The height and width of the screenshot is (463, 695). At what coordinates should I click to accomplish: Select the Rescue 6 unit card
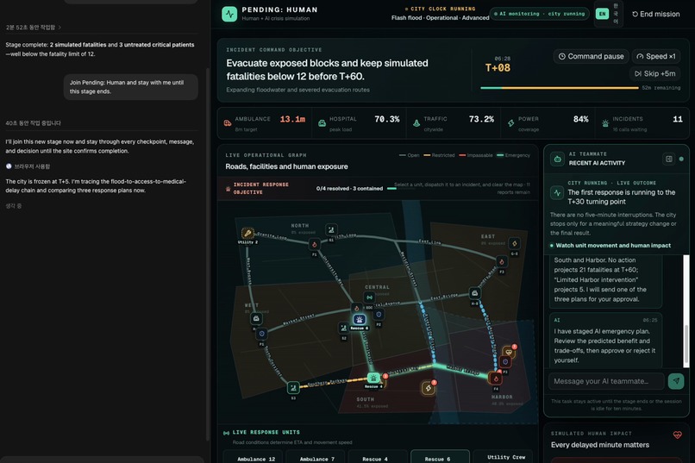click(x=440, y=457)
